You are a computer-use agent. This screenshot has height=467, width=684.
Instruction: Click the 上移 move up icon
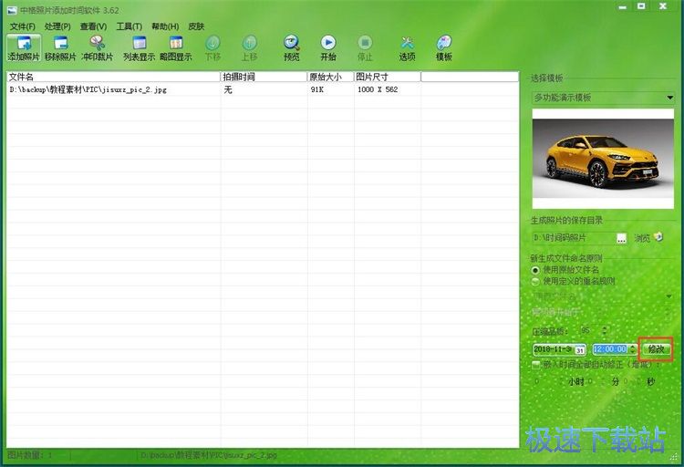tap(250, 47)
